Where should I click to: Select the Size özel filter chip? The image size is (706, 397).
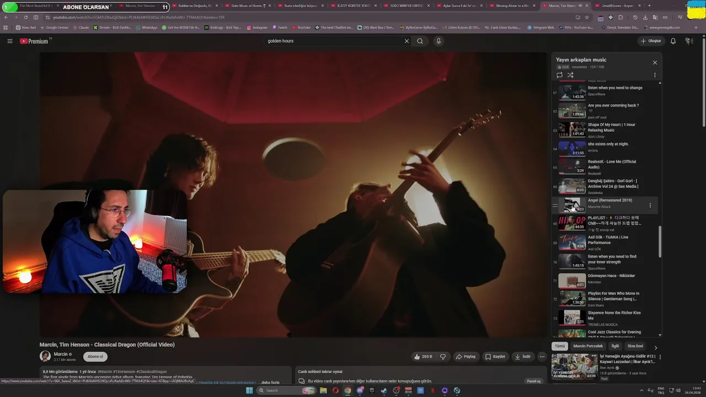(x=635, y=346)
